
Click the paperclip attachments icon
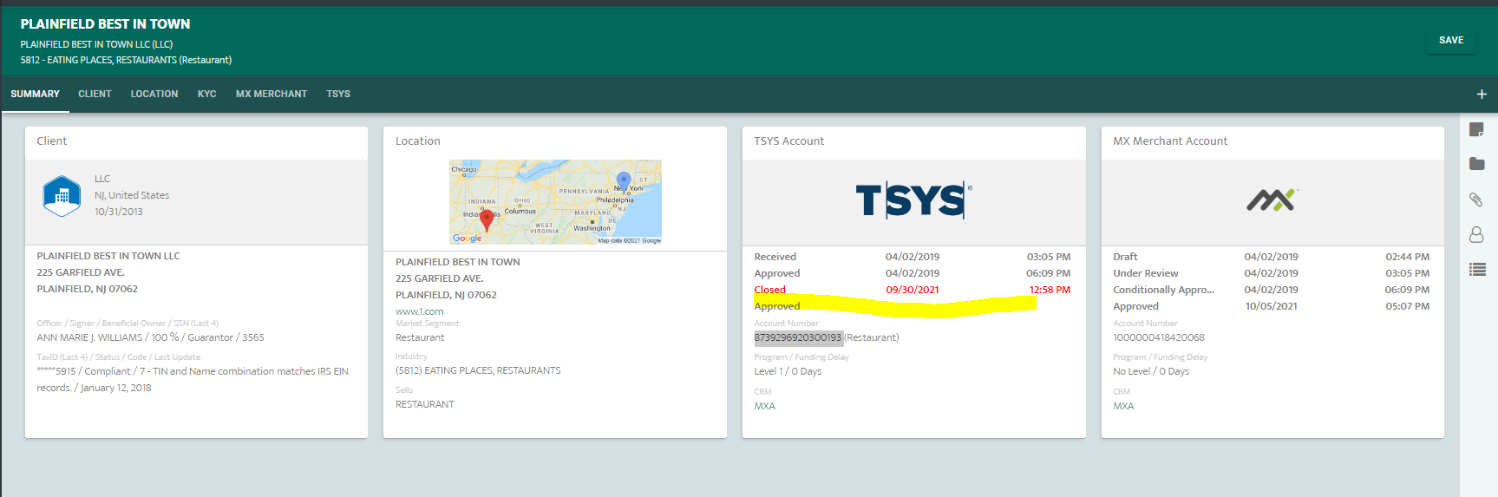[1476, 199]
